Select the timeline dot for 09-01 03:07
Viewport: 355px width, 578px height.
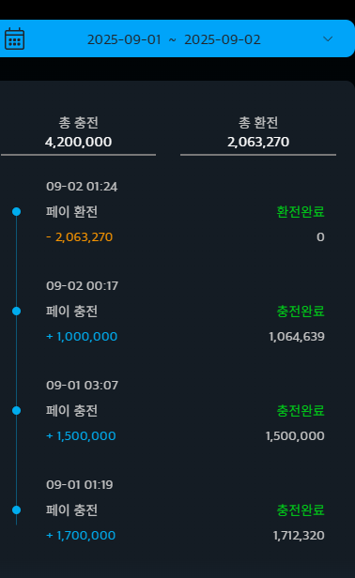16,411
